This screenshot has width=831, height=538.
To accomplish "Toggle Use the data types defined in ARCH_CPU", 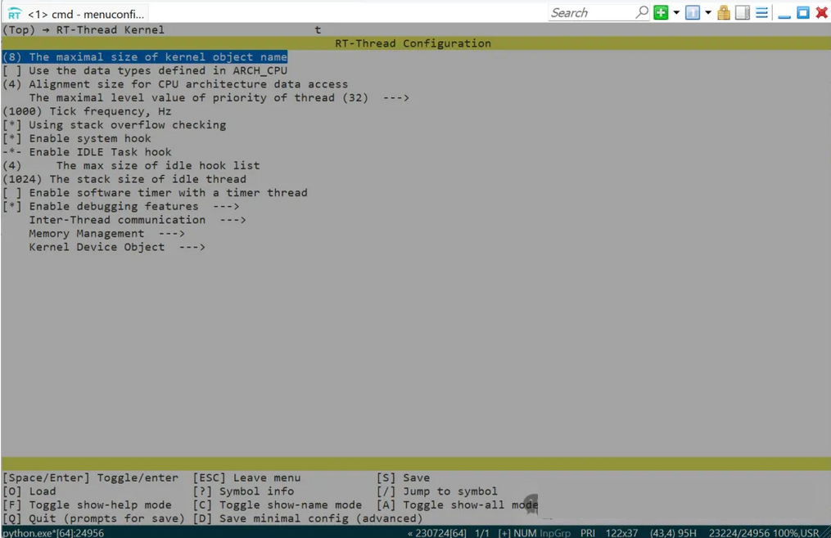I will coord(145,70).
